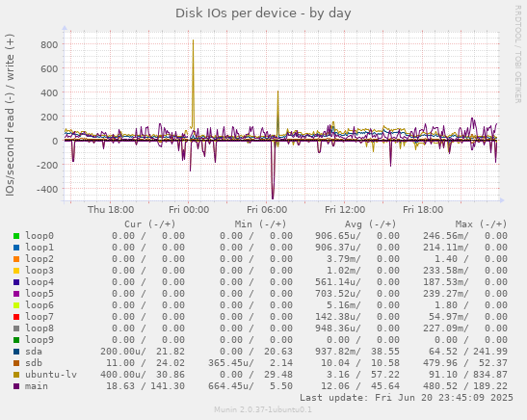Click the ubuntu-lv average write value '57.22'
Screen dimensions: 527x420
[x=385, y=375]
